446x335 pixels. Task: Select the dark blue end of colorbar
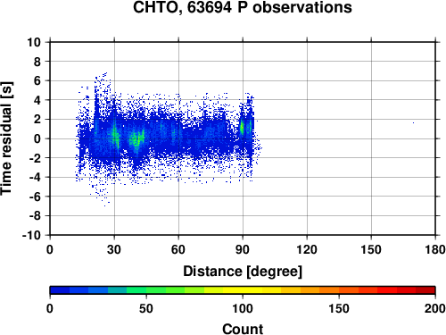60,290
